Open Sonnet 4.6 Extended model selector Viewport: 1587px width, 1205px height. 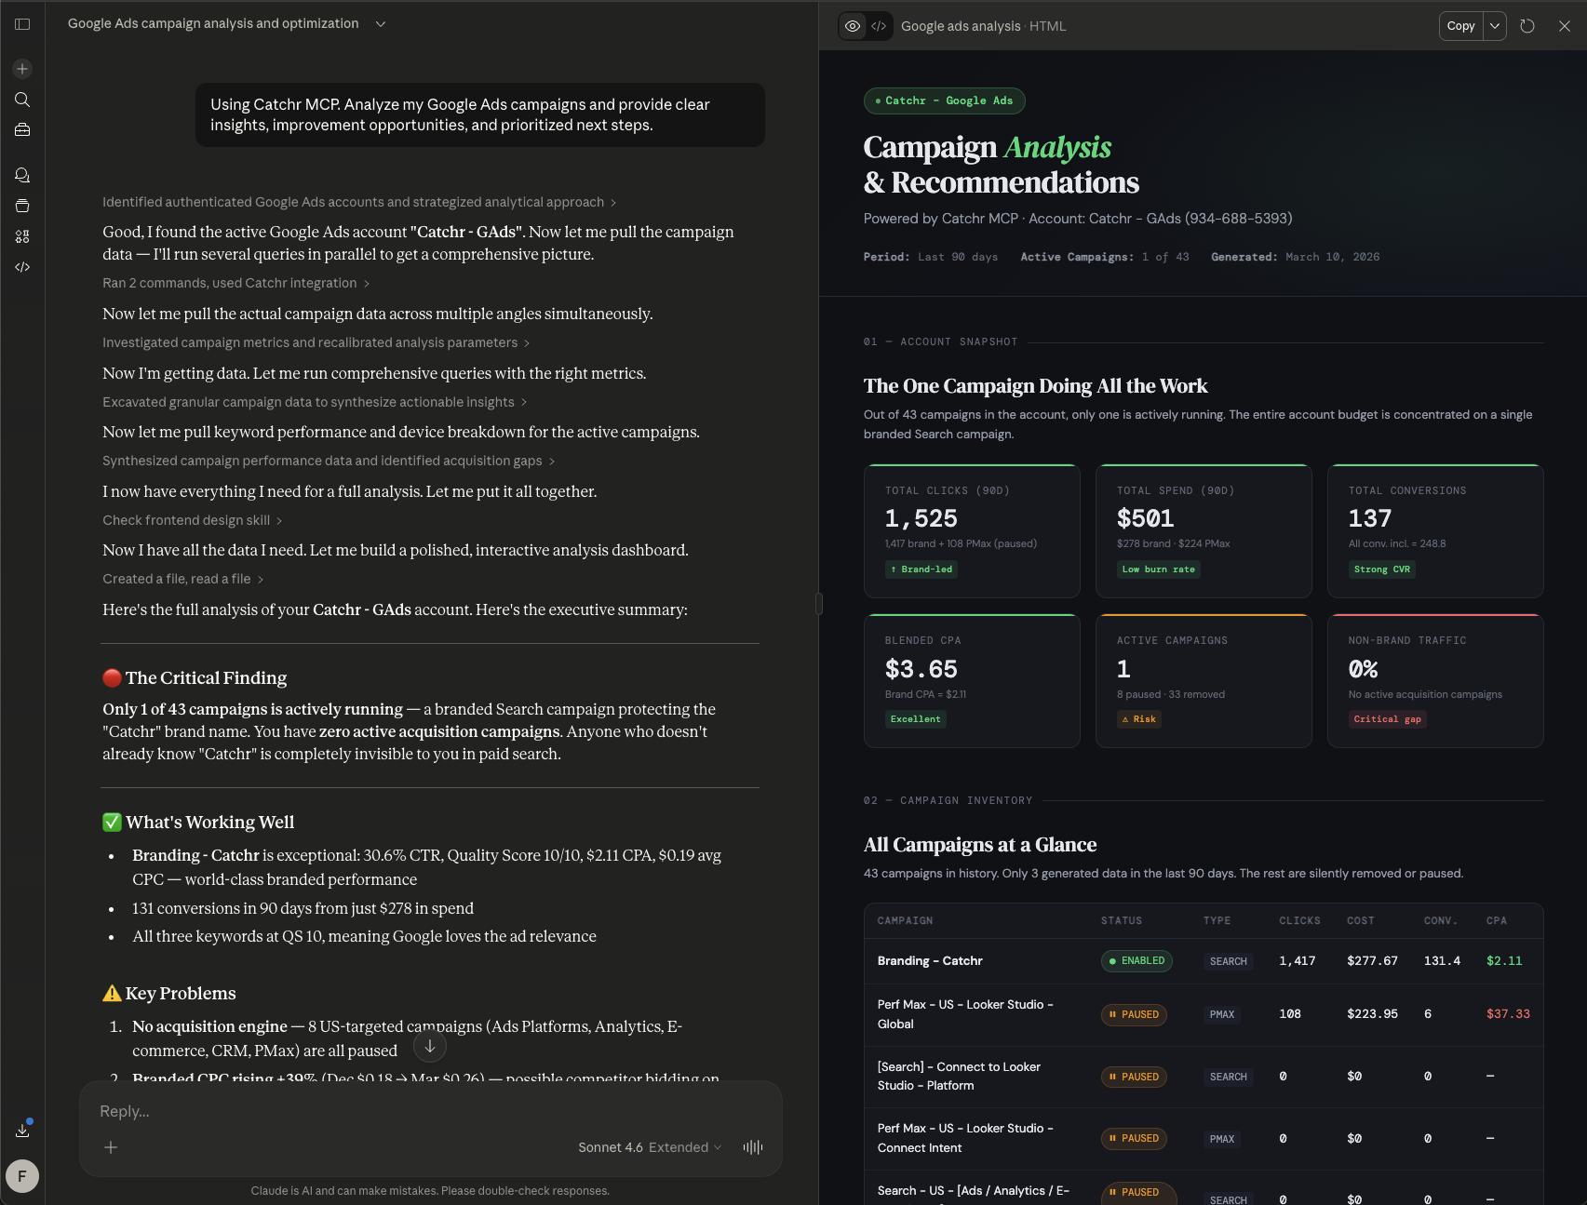(x=650, y=1147)
